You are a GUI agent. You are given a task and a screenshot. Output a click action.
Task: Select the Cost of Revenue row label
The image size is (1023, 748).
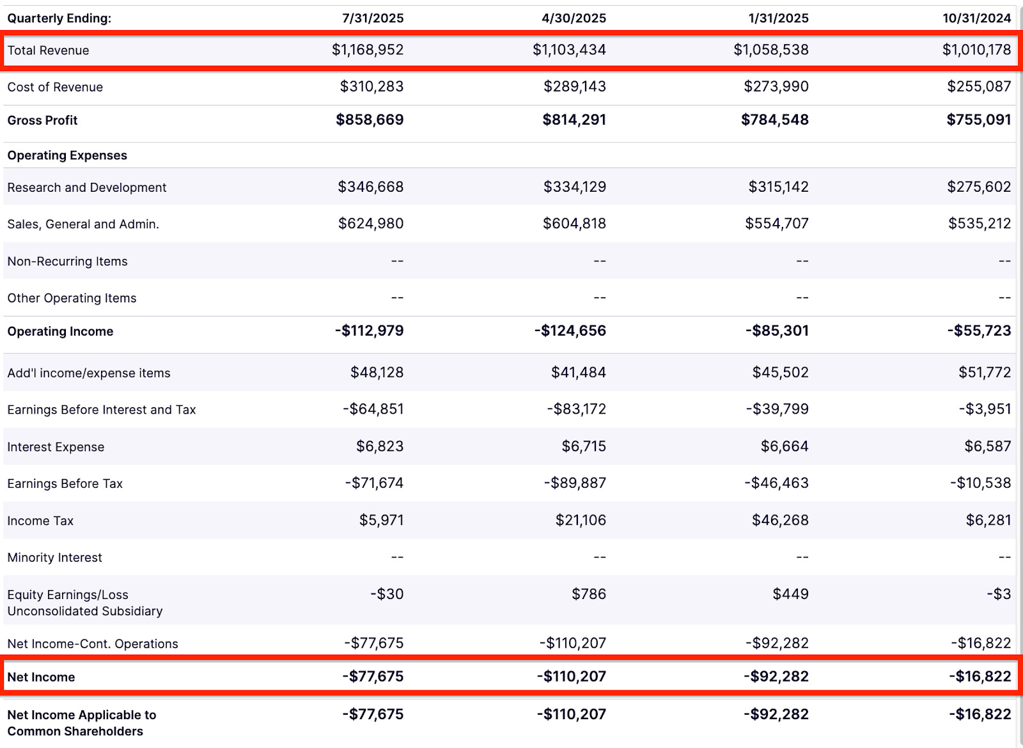click(x=55, y=87)
